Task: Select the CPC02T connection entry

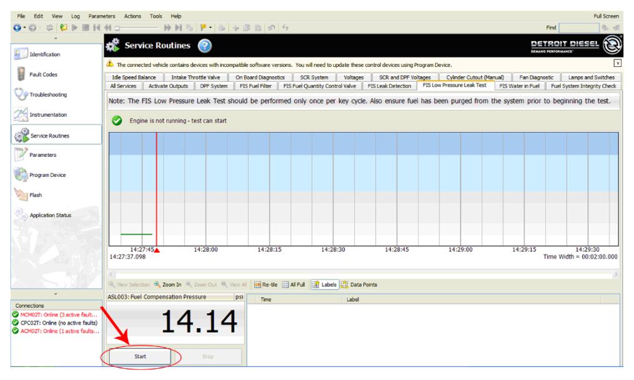Action: tap(56, 322)
